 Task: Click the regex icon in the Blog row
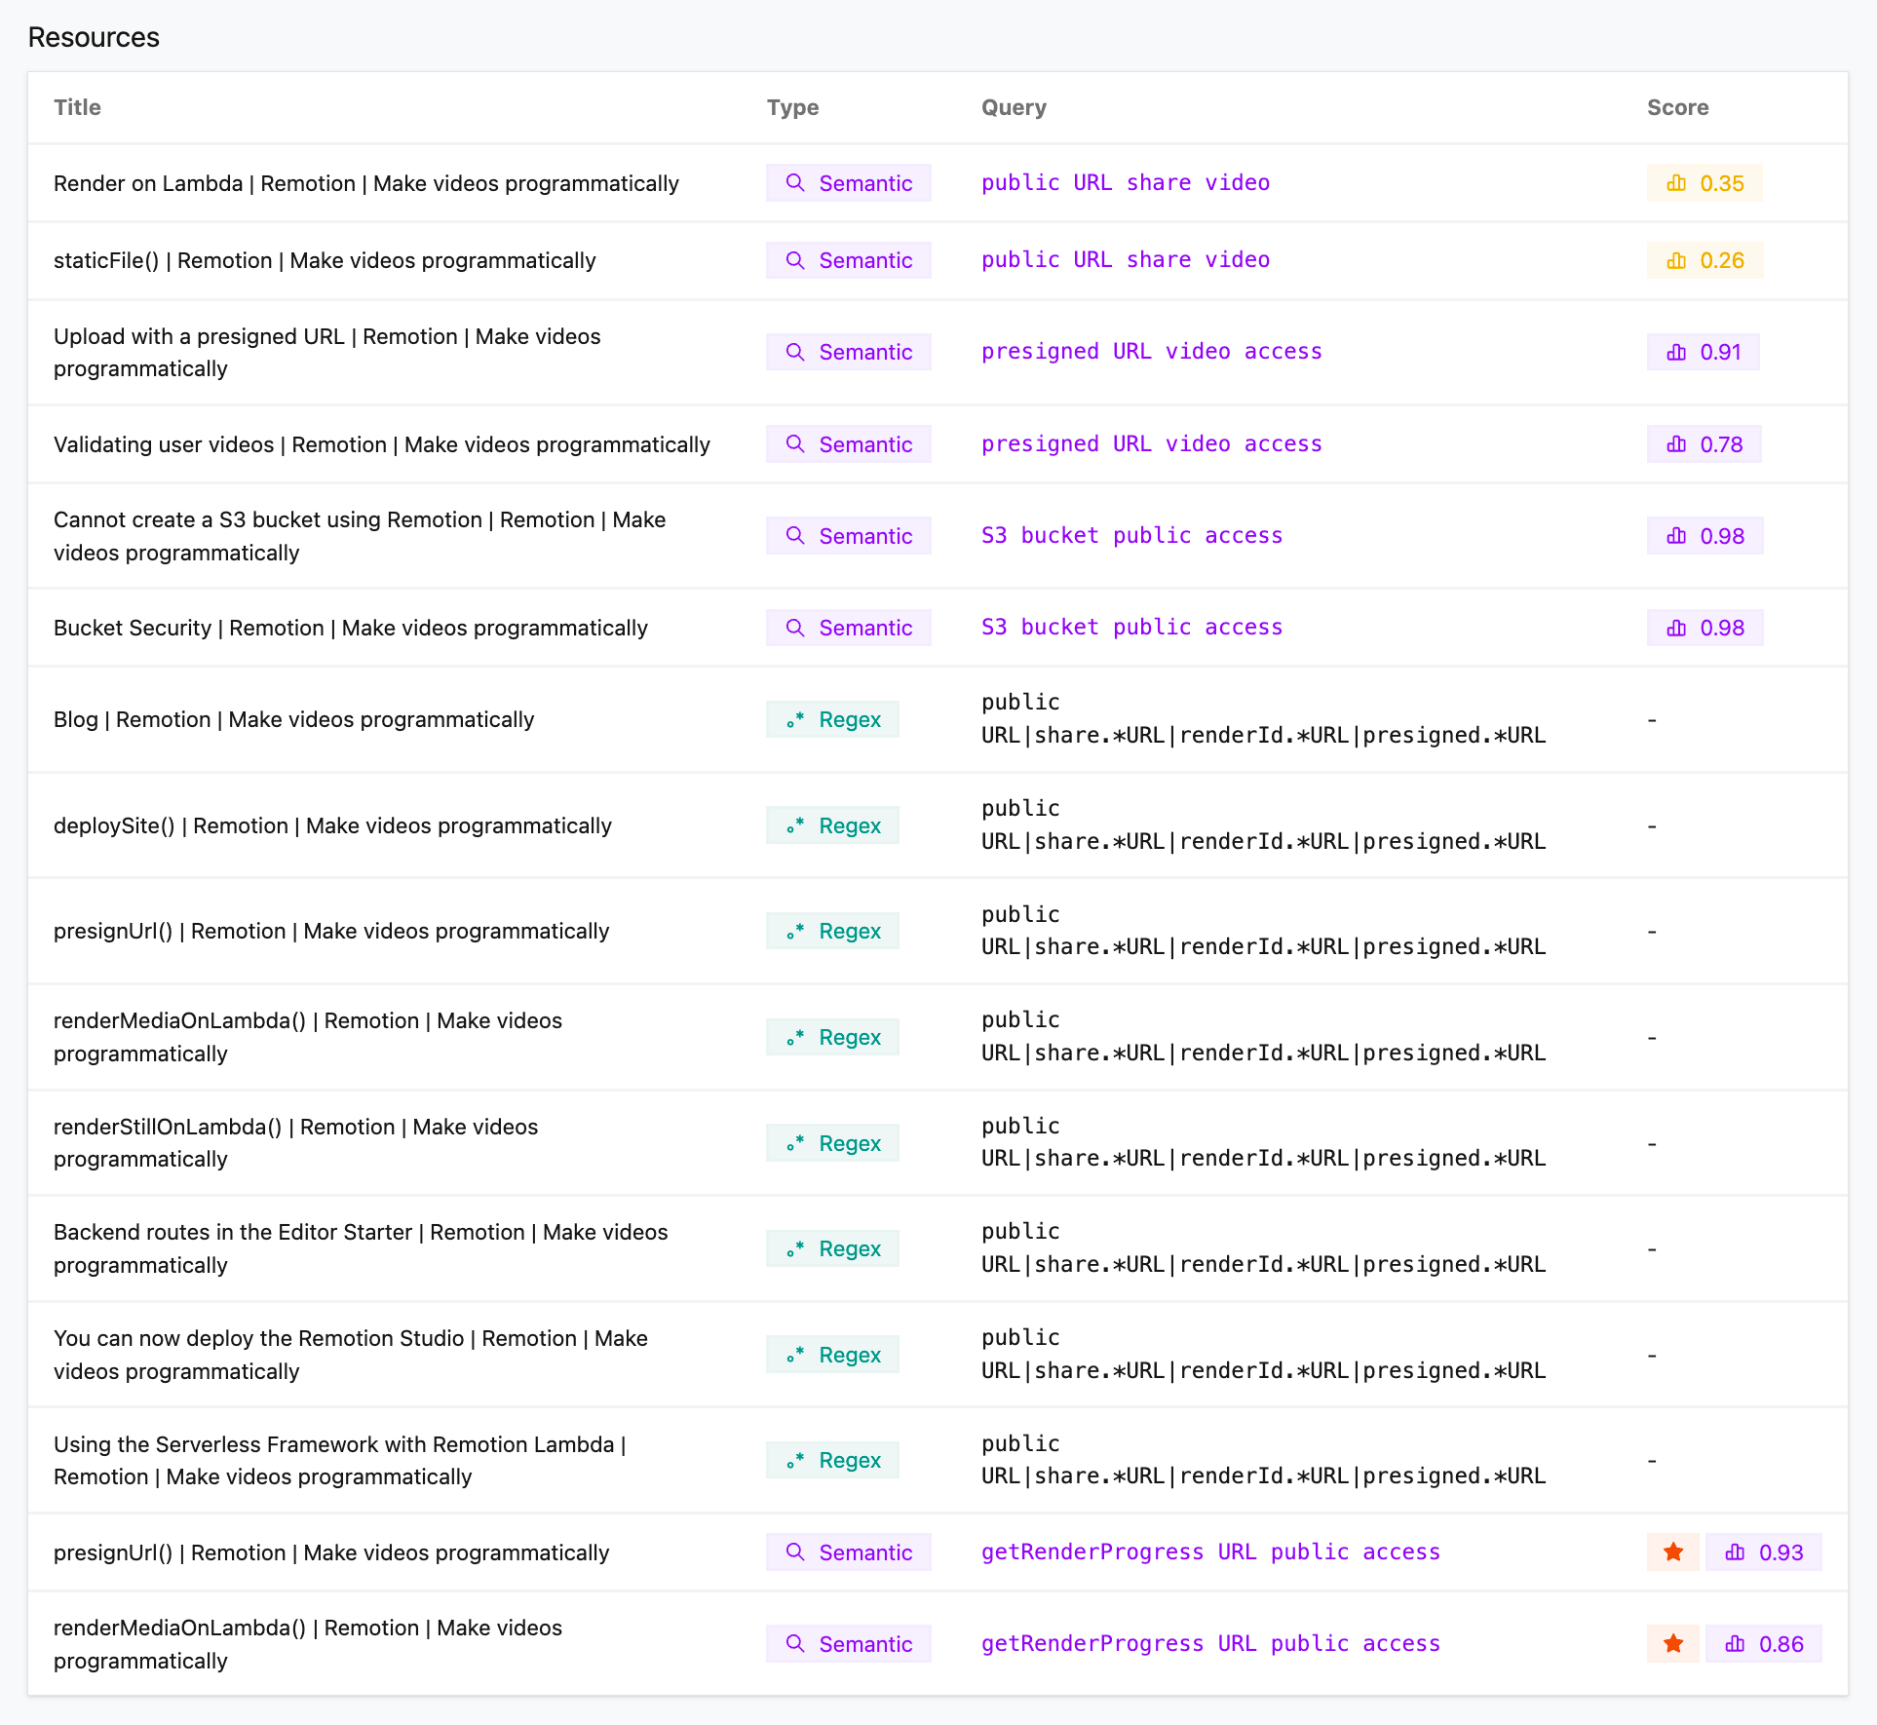coord(795,720)
